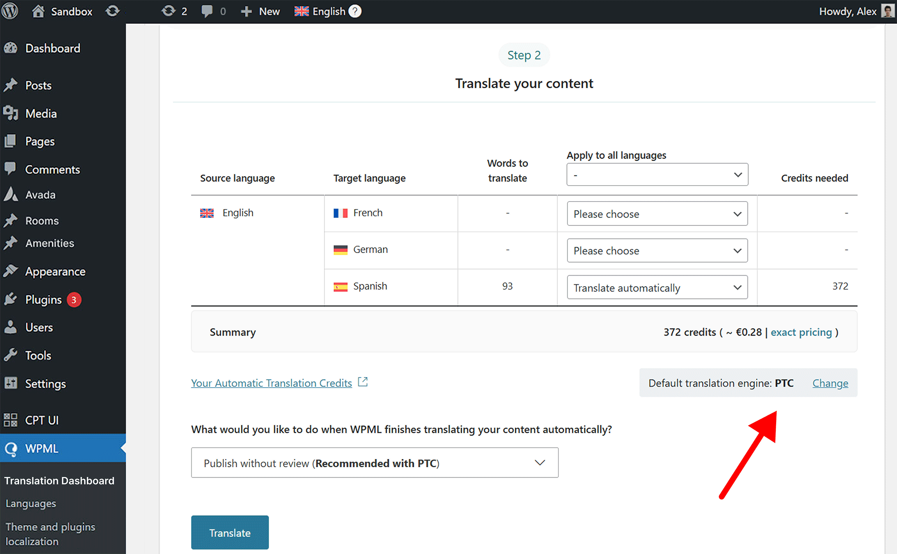Screen dimensions: 897x554
Task: Click the Spanish flag in table
Action: pyautogui.click(x=340, y=287)
